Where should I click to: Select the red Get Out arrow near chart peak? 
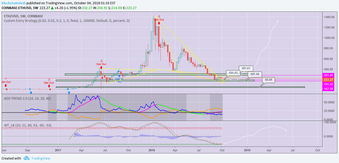point(159,24)
